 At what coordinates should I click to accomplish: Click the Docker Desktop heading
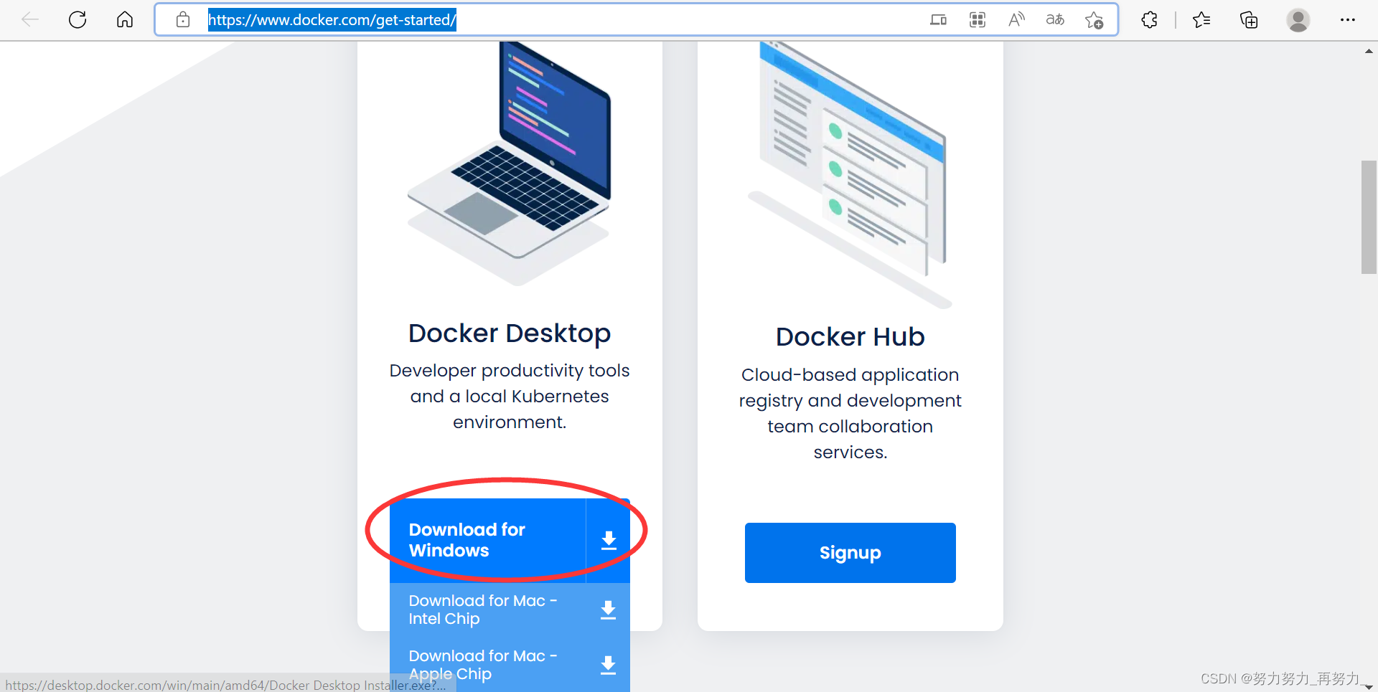(x=510, y=333)
